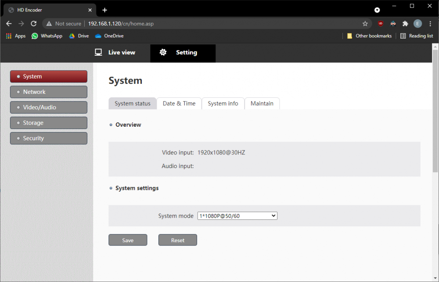Close the HD Encoder tab
Image resolution: width=439 pixels, height=282 pixels.
point(90,10)
